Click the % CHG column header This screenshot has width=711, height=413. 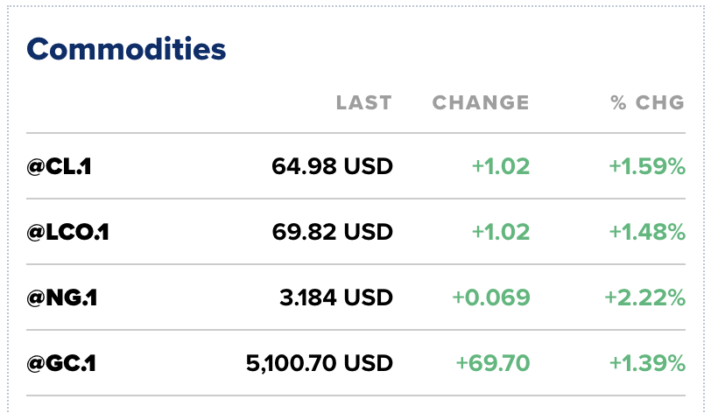point(647,103)
